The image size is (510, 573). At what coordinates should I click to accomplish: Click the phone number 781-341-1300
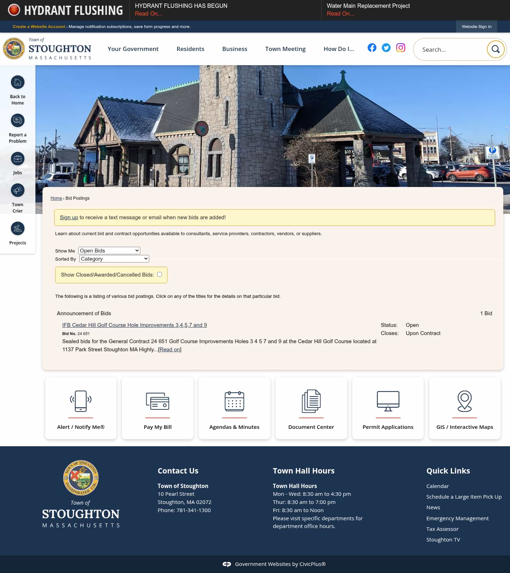pyautogui.click(x=194, y=510)
